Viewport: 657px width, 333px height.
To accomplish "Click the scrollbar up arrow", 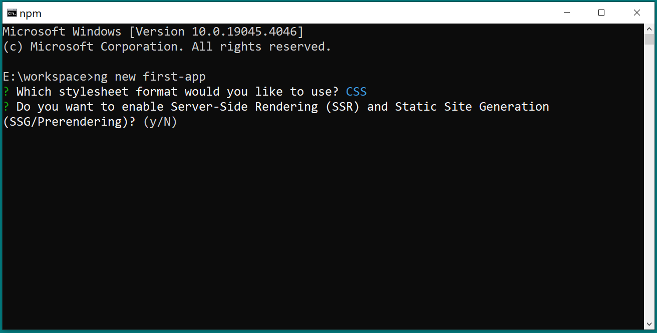I will tap(648, 28).
